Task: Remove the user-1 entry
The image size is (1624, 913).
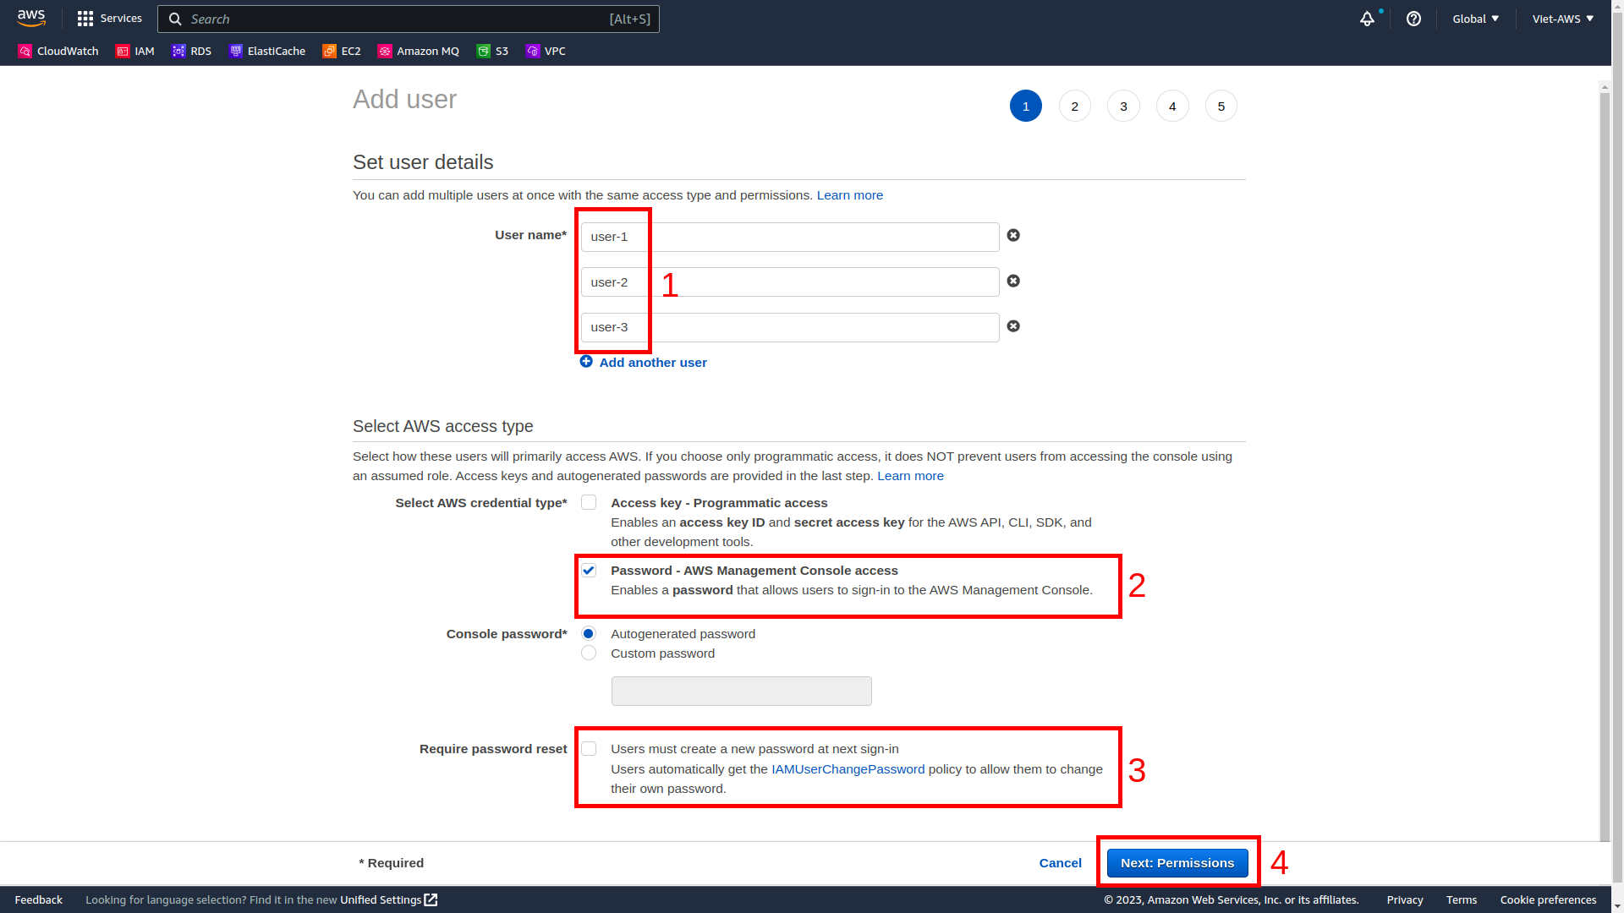Action: (x=1013, y=235)
